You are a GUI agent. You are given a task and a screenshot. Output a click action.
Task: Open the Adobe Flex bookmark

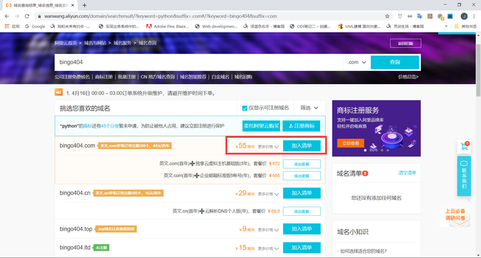[168, 26]
